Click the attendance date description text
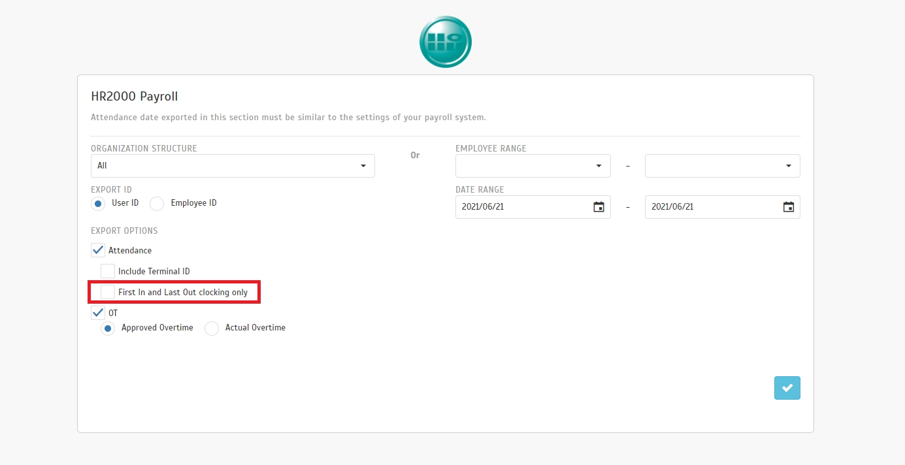 288,118
